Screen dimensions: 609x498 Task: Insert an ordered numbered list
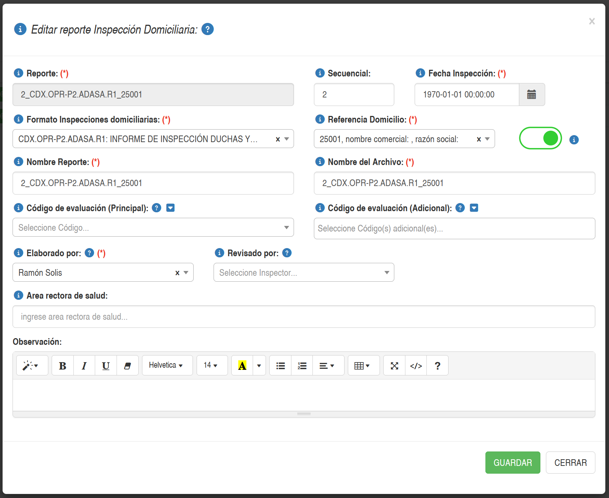302,365
